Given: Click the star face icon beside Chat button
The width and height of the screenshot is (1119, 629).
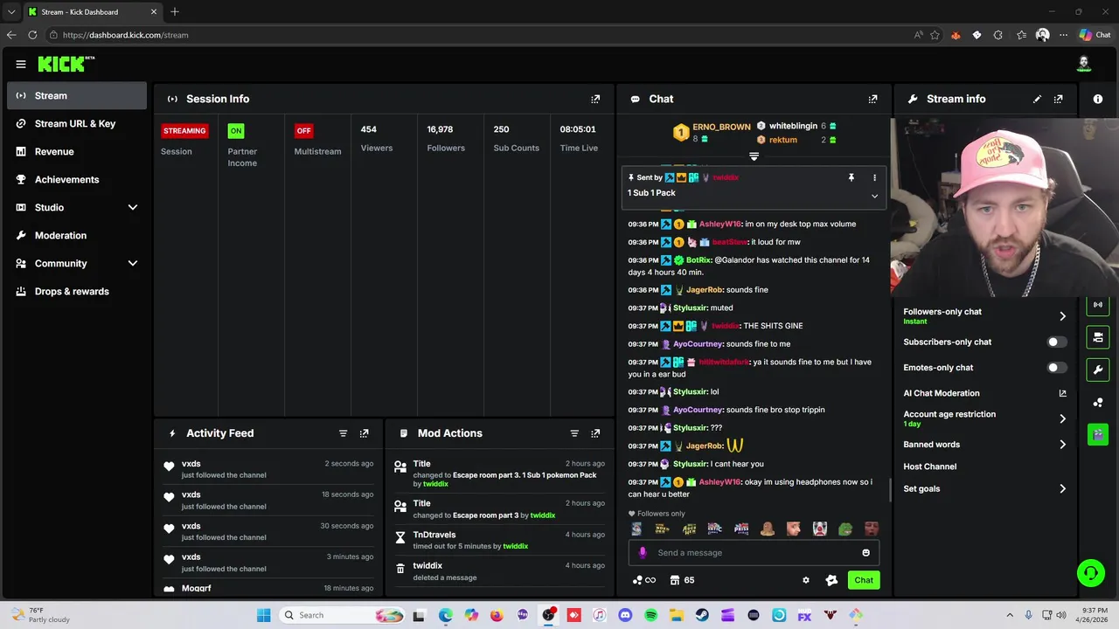Looking at the screenshot, I should 831,580.
